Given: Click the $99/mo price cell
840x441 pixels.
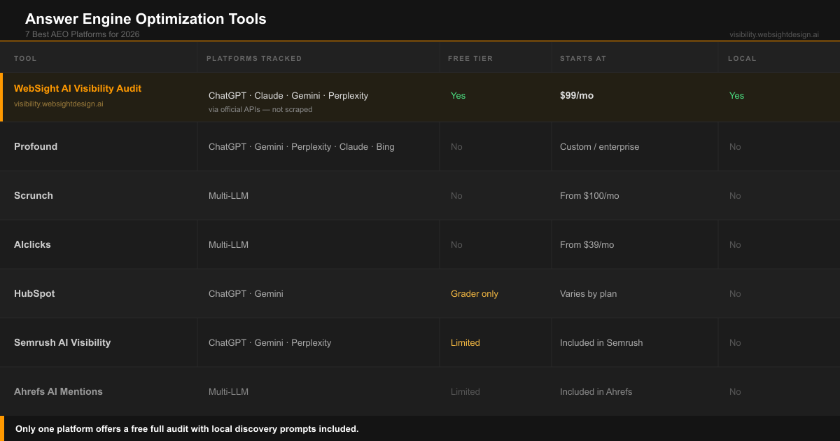Looking at the screenshot, I should 577,95.
